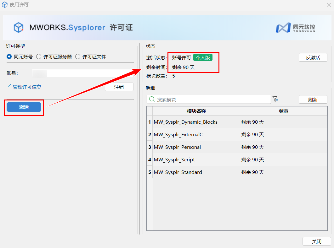Click the Tongyuan company logo
The width and height of the screenshot is (334, 248).
coord(295,28)
